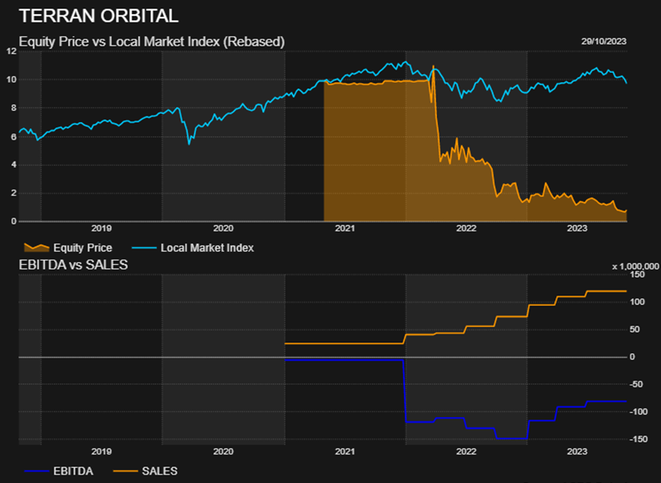Click the 50 value on the EBITDA vs SALES axis
This screenshot has height=483, width=661.
635,329
